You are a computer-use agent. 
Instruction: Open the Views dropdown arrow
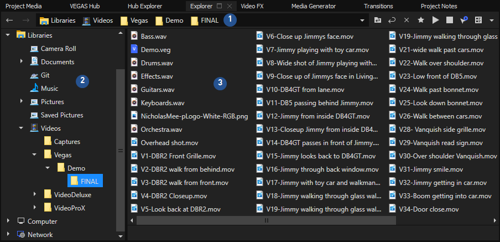[x=491, y=20]
